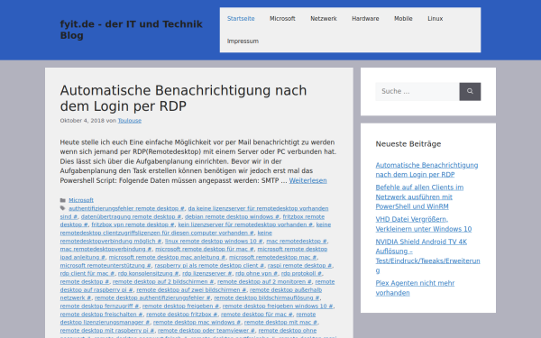The image size is (541, 338).
Task: Click tag microsoft remote desktop mac anleitung
Action: click(x=167, y=257)
